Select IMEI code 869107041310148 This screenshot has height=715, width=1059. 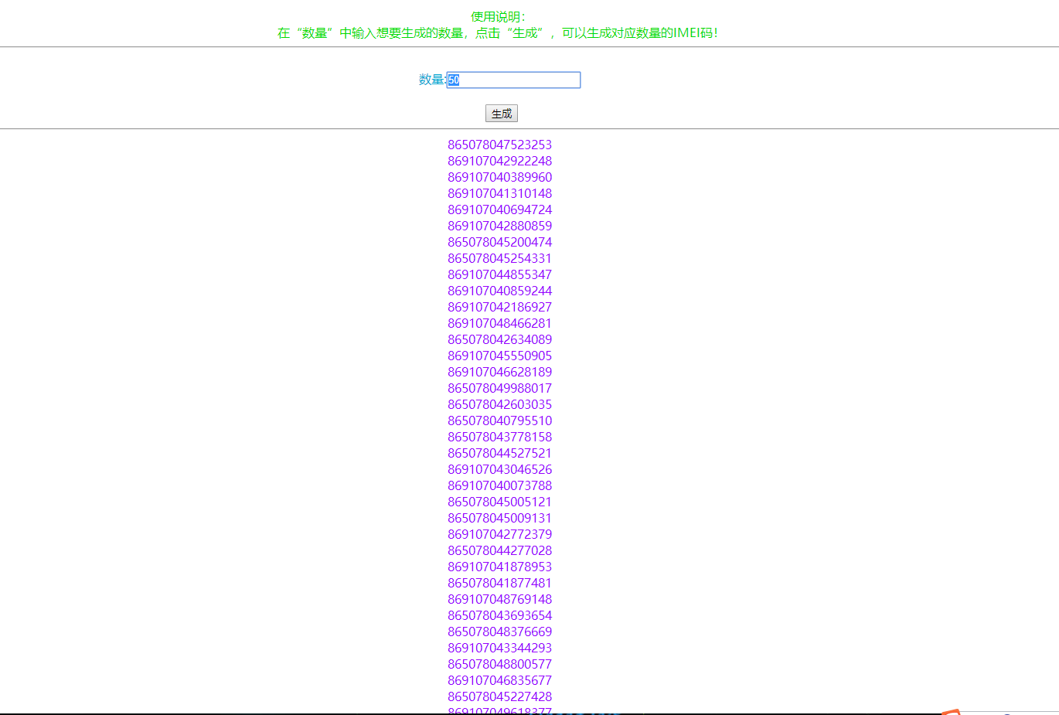click(x=499, y=193)
